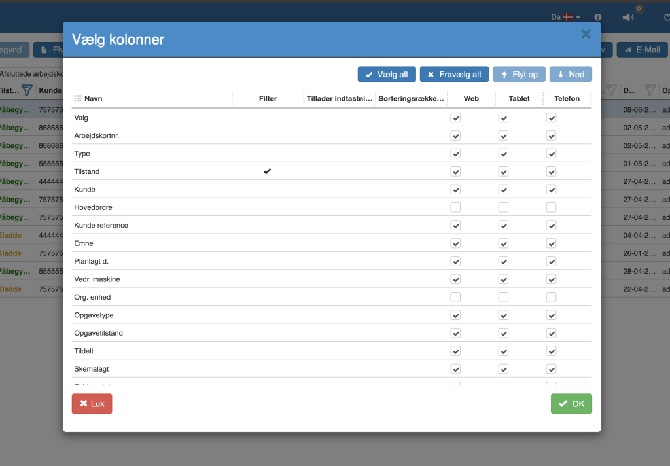Select the Hovedordre row name
The height and width of the screenshot is (466, 670).
[93, 207]
